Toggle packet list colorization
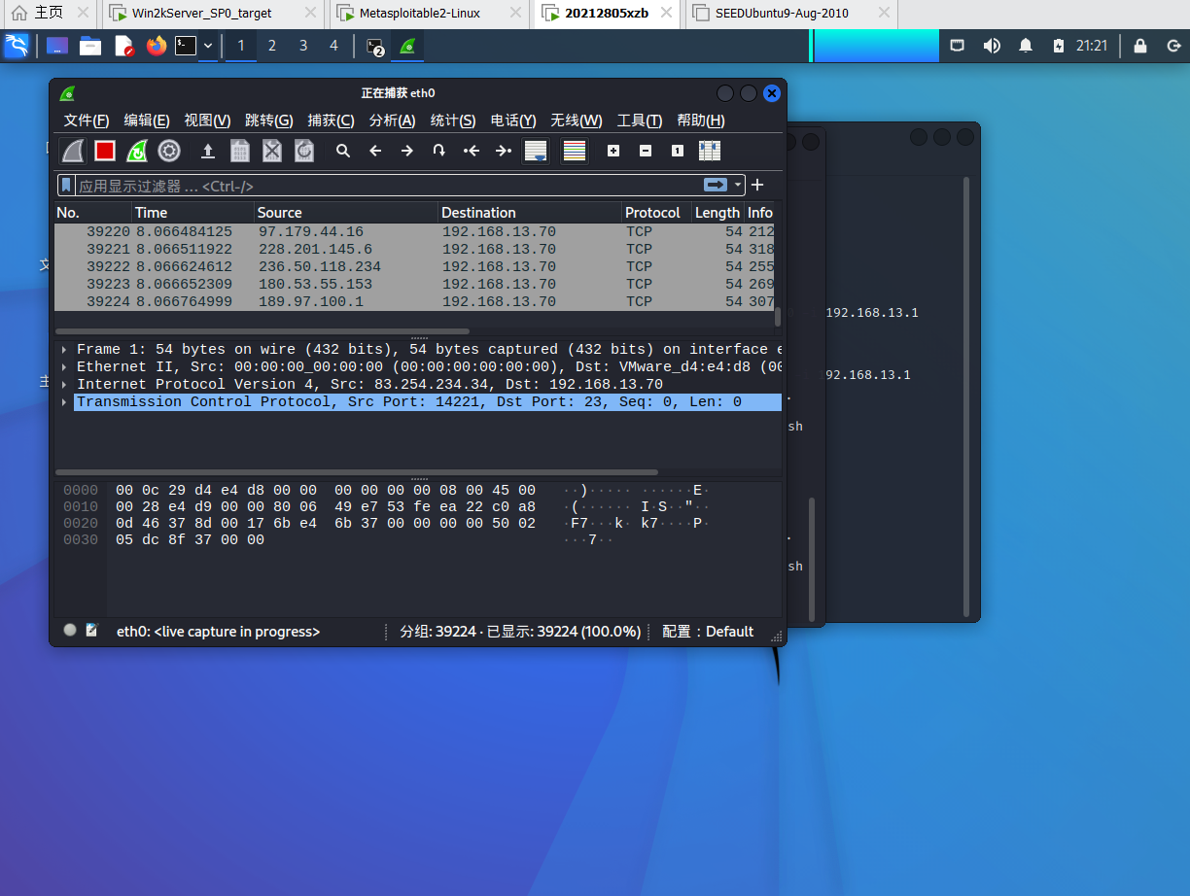The image size is (1190, 896). [575, 151]
